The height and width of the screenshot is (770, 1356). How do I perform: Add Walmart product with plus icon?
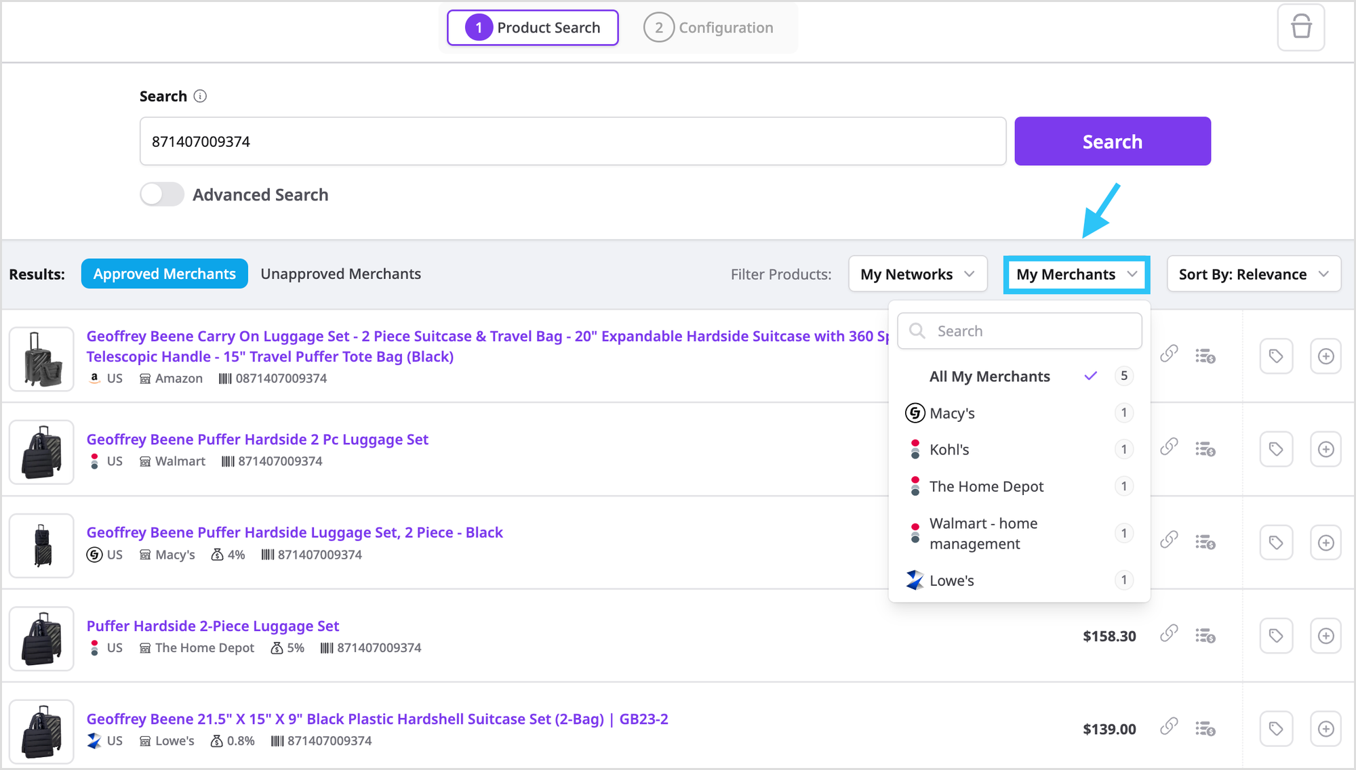coord(1325,450)
